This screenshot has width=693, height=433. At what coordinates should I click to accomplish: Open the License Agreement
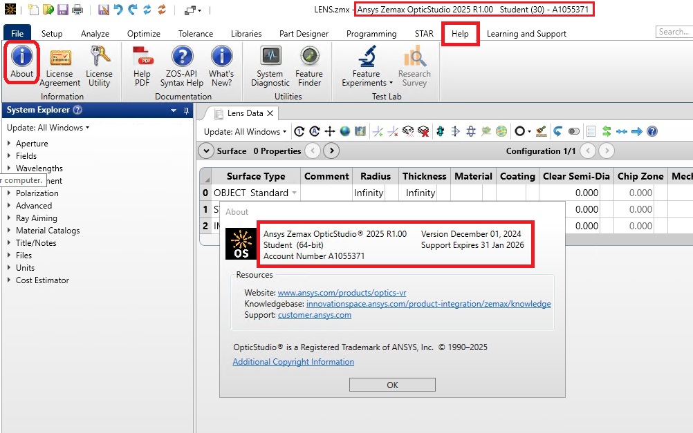tap(60, 68)
